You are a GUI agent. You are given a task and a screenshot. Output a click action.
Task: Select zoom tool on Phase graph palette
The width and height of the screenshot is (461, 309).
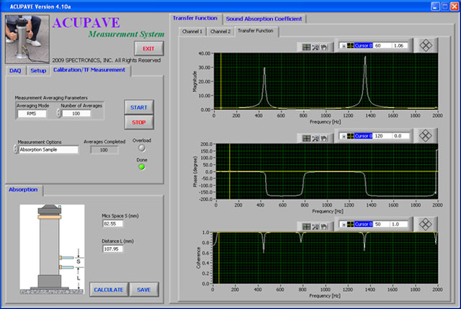click(x=315, y=138)
